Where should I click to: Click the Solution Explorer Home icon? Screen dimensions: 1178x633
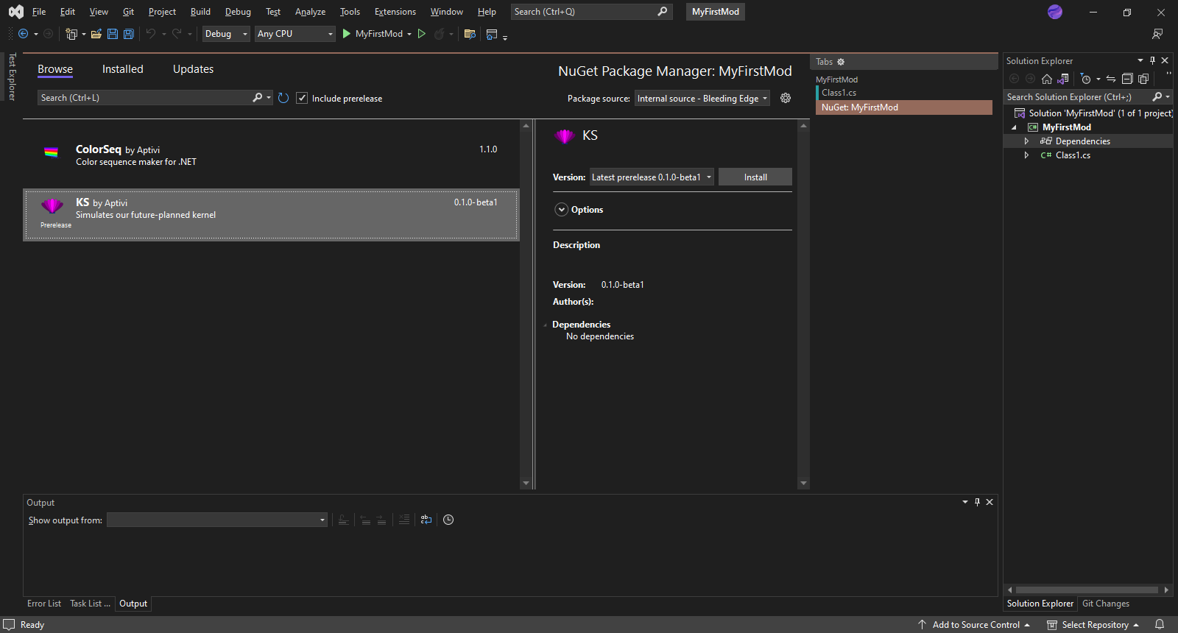(1046, 79)
